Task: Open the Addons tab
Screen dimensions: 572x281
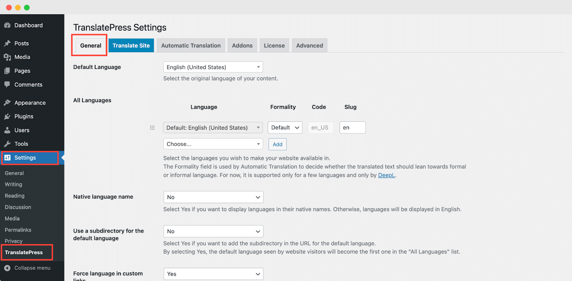Action: [242, 45]
